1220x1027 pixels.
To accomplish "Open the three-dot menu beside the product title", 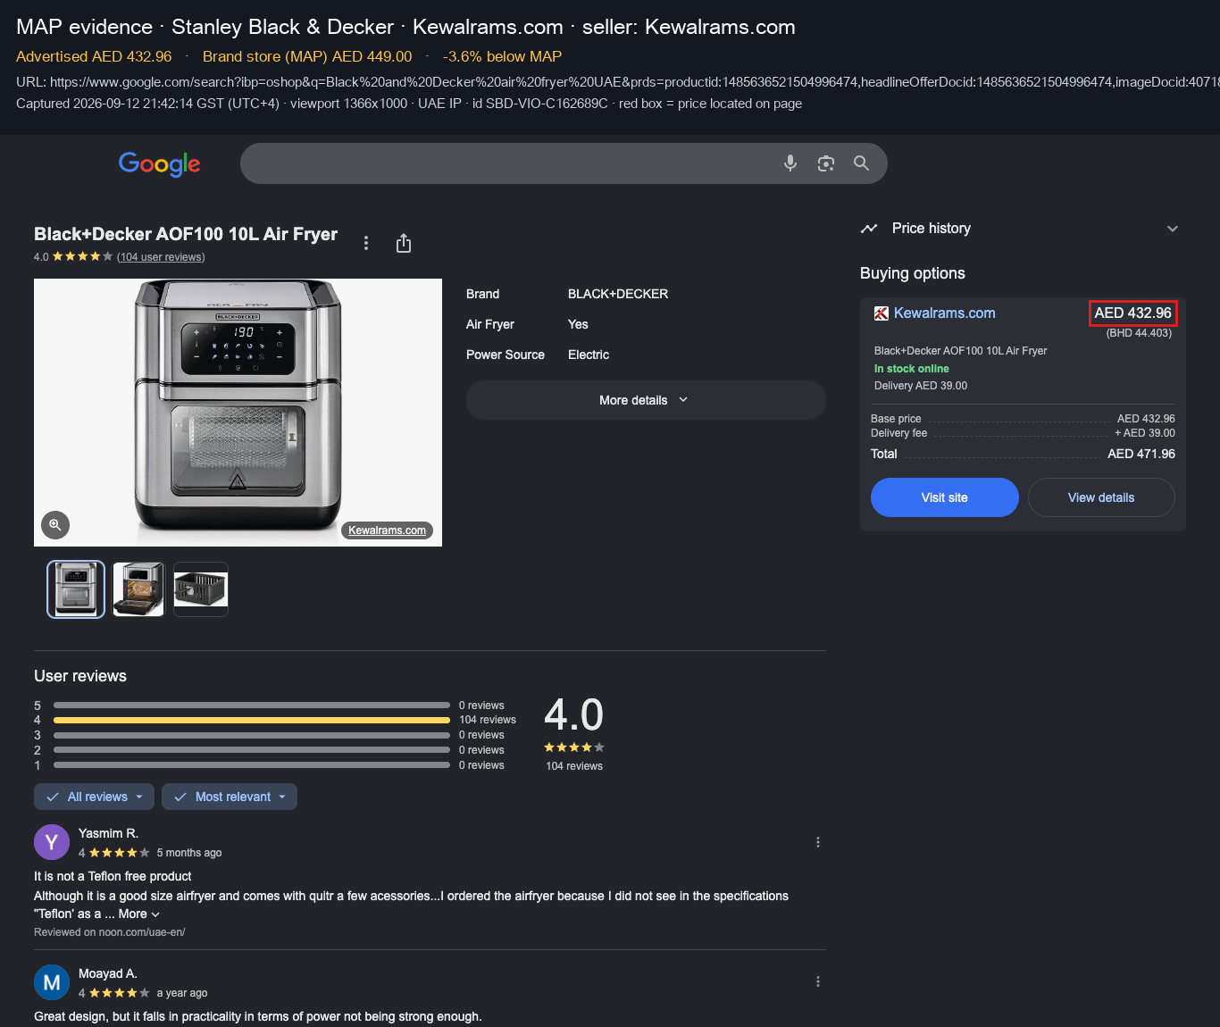I will (366, 243).
